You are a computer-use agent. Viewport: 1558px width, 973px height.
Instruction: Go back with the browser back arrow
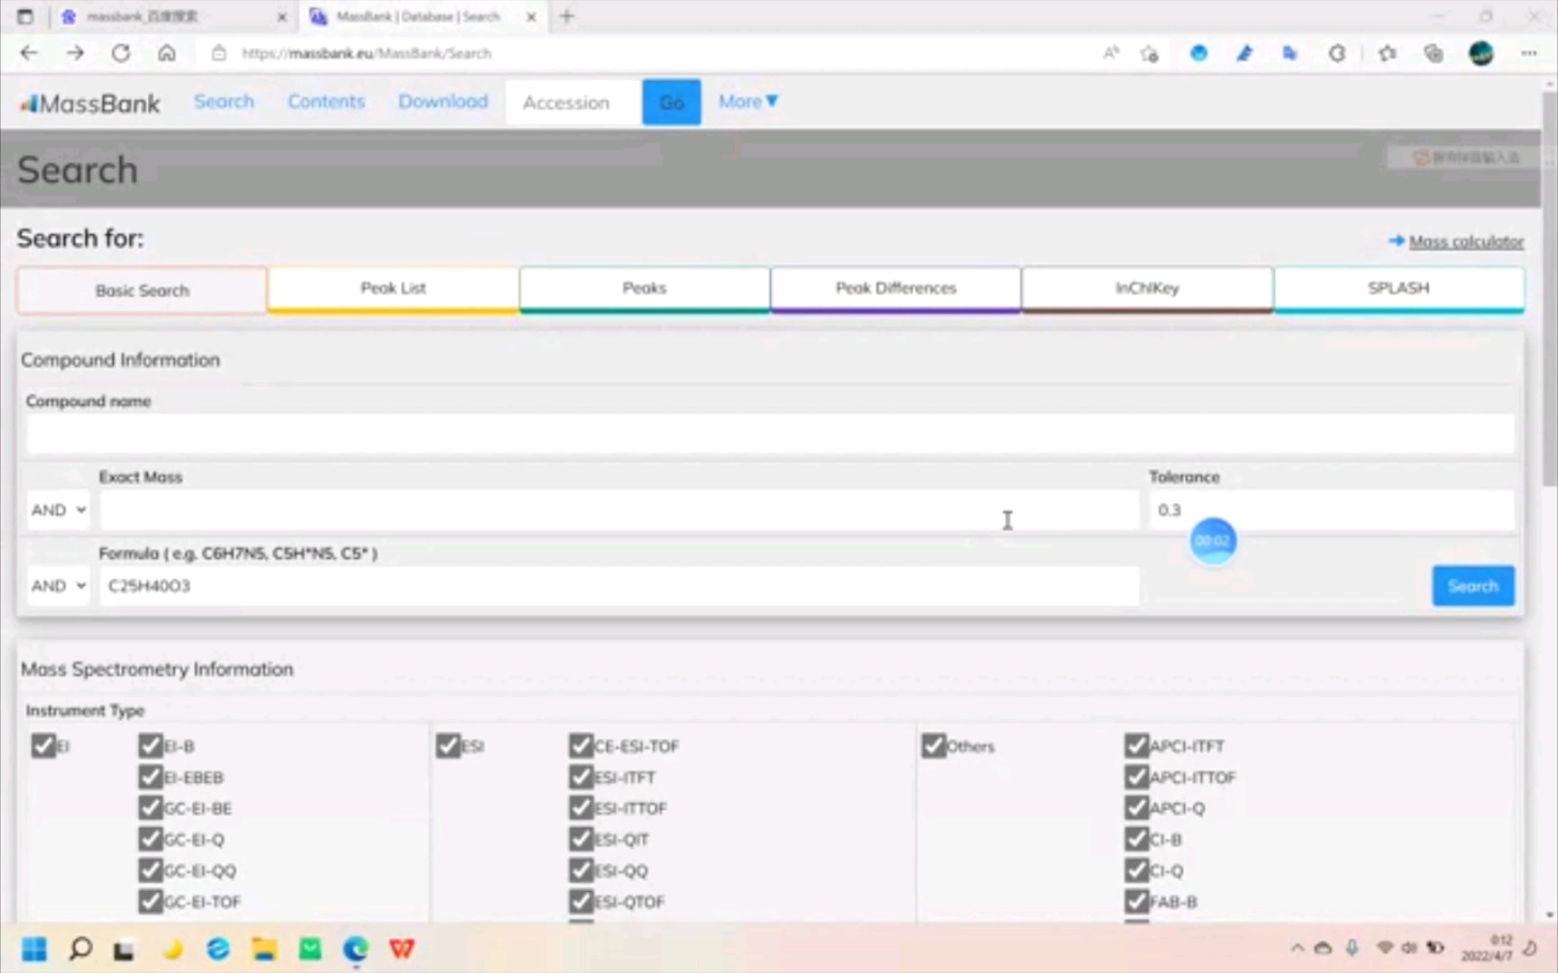29,53
